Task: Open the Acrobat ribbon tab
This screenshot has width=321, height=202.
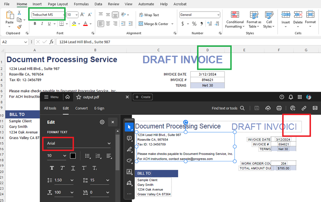Action: [180, 4]
